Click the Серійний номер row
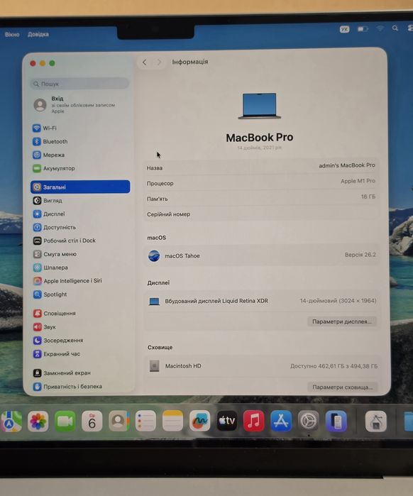The image size is (413, 496). 261,214
